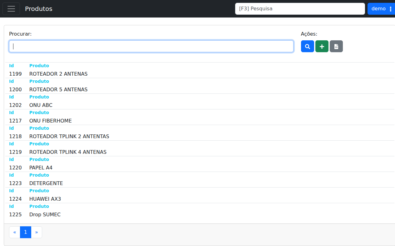Click product id 1218
Image resolution: width=395 pixels, height=246 pixels.
[15, 137]
